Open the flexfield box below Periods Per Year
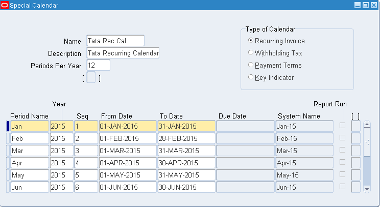Image resolution: width=380 pixels, height=207 pixels. click(91, 78)
